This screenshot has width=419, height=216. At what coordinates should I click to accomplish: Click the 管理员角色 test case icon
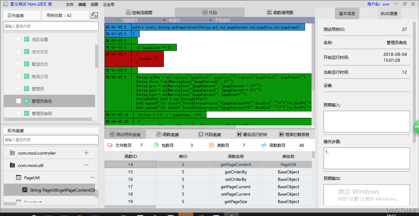click(x=27, y=101)
